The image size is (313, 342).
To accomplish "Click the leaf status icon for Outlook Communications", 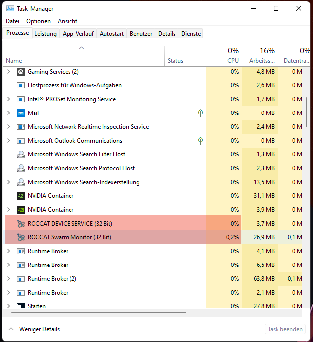I will point(201,141).
